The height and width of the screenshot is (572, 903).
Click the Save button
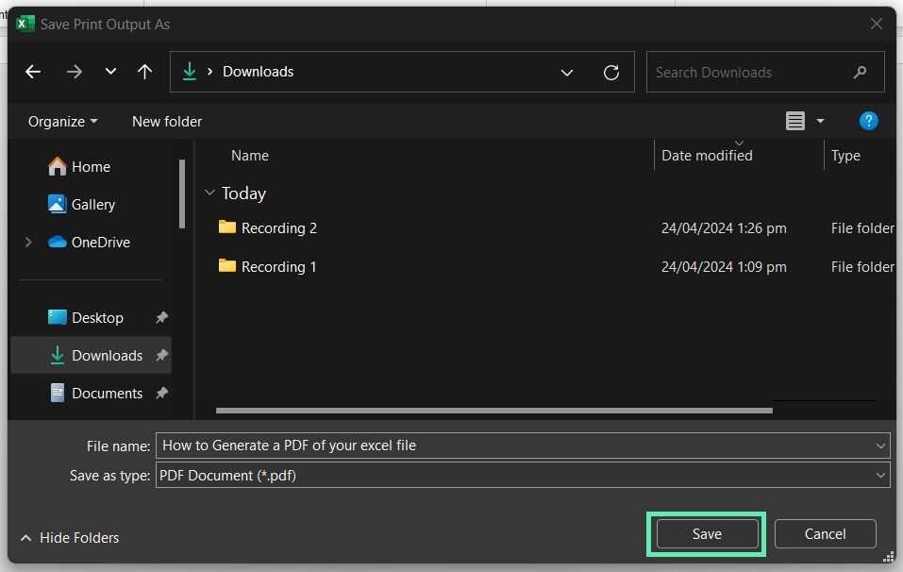coord(707,534)
